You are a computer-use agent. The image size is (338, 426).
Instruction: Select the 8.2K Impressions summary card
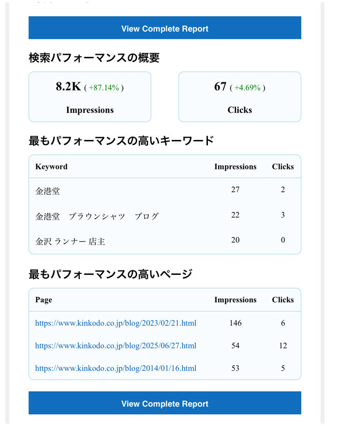pos(90,97)
